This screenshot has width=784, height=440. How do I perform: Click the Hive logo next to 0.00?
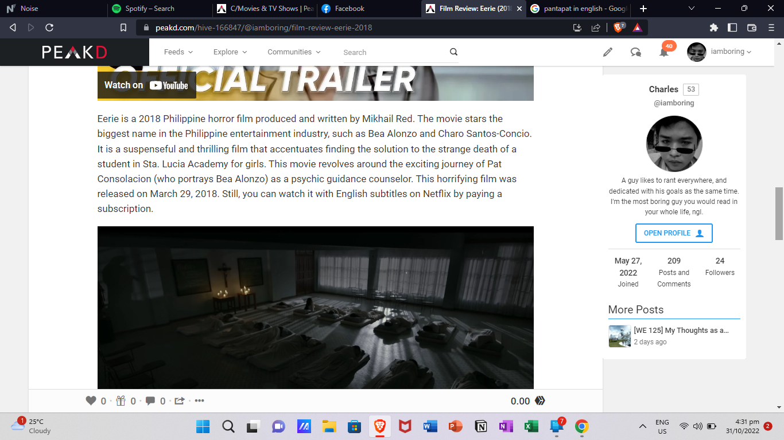click(x=540, y=401)
